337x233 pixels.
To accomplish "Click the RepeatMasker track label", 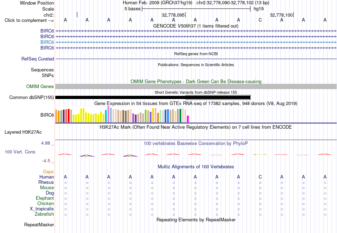I will click(39, 225).
